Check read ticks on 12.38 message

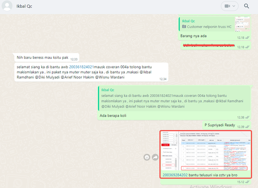click(247, 117)
